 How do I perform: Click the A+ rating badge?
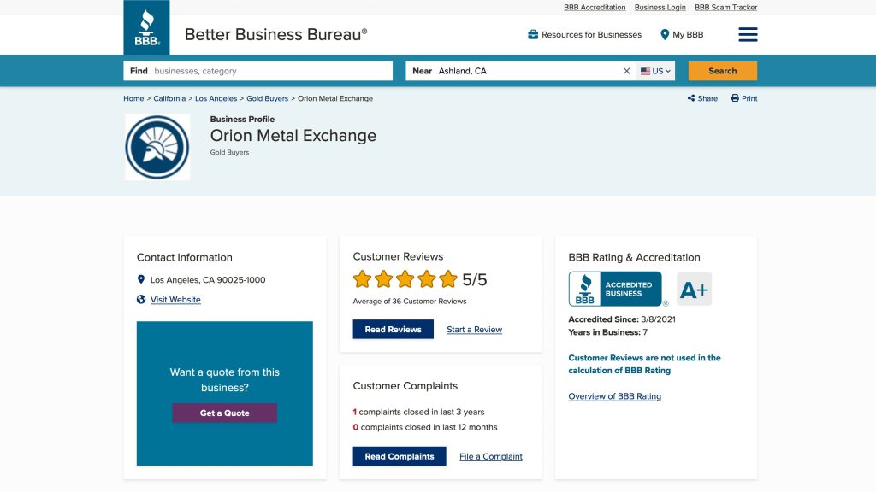pos(694,290)
